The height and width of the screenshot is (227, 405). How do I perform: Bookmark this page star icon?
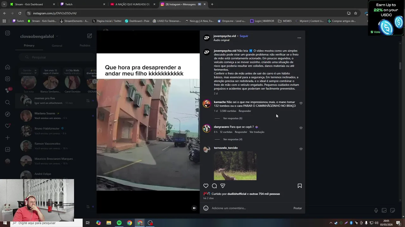click(x=356, y=13)
